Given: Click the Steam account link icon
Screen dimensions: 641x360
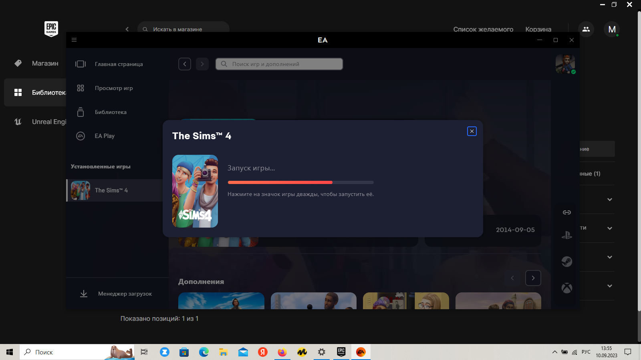Looking at the screenshot, I should [x=566, y=262].
